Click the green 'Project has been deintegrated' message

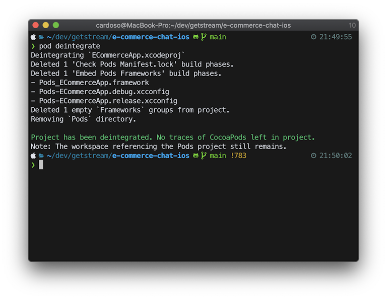click(x=173, y=137)
